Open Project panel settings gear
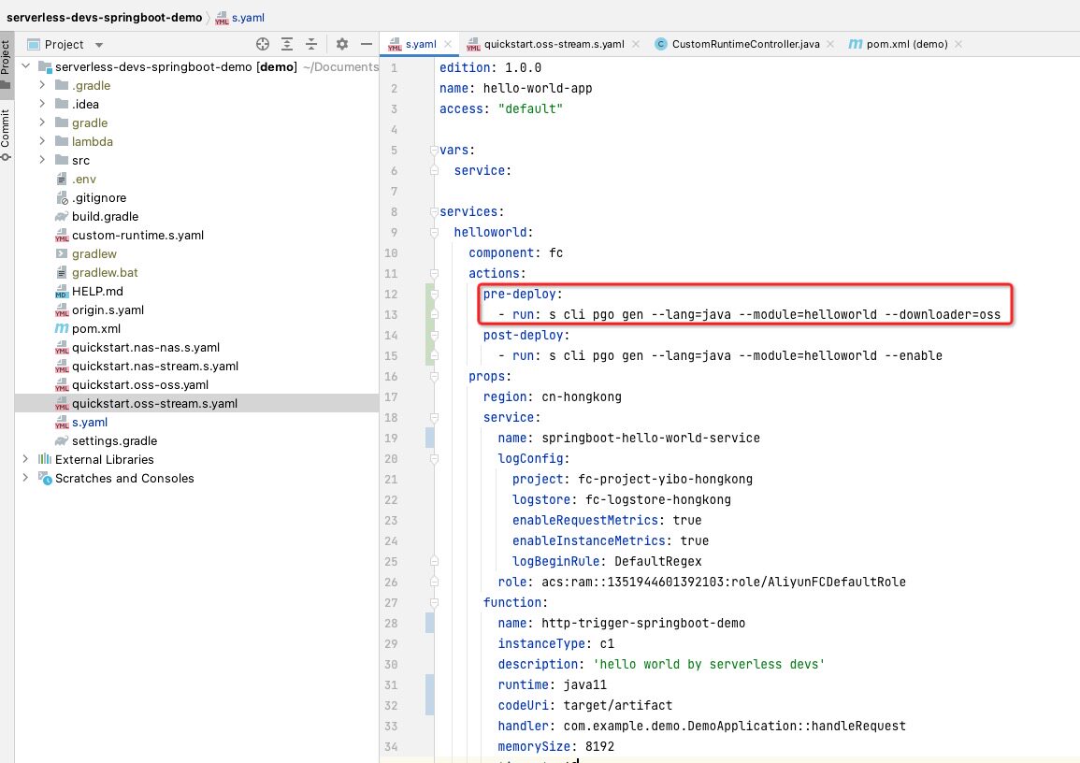Screen dimensions: 1080x763 point(342,44)
